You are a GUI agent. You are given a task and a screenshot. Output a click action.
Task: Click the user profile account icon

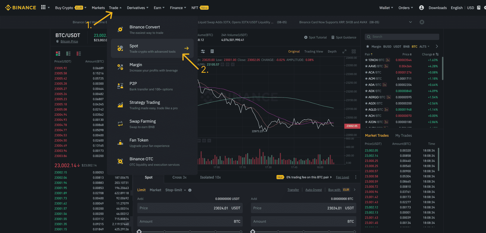tap(421, 8)
